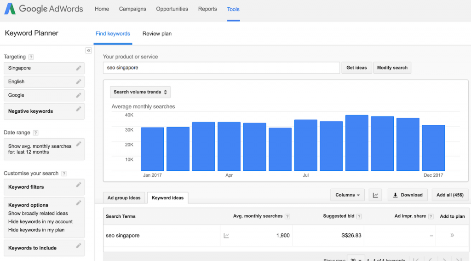Open the Search volume trends dropdown
Image resolution: width=471 pixels, height=261 pixels.
(140, 92)
